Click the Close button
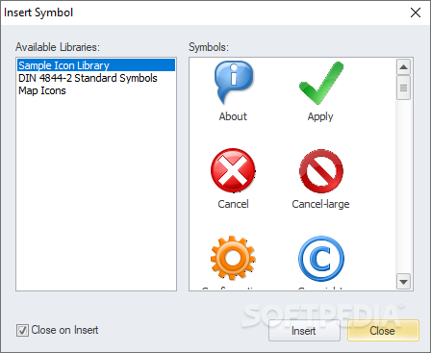The image size is (431, 353). click(x=383, y=331)
